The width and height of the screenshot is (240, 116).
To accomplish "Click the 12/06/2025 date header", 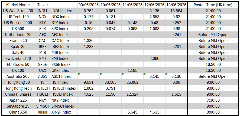I will 154,5.
